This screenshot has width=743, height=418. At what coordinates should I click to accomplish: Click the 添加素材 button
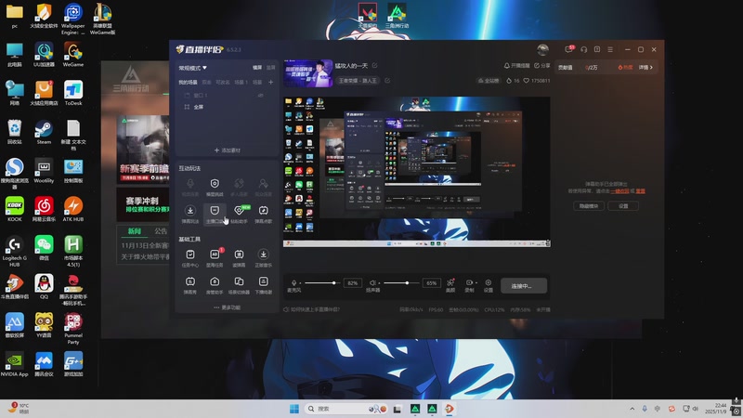click(x=227, y=150)
